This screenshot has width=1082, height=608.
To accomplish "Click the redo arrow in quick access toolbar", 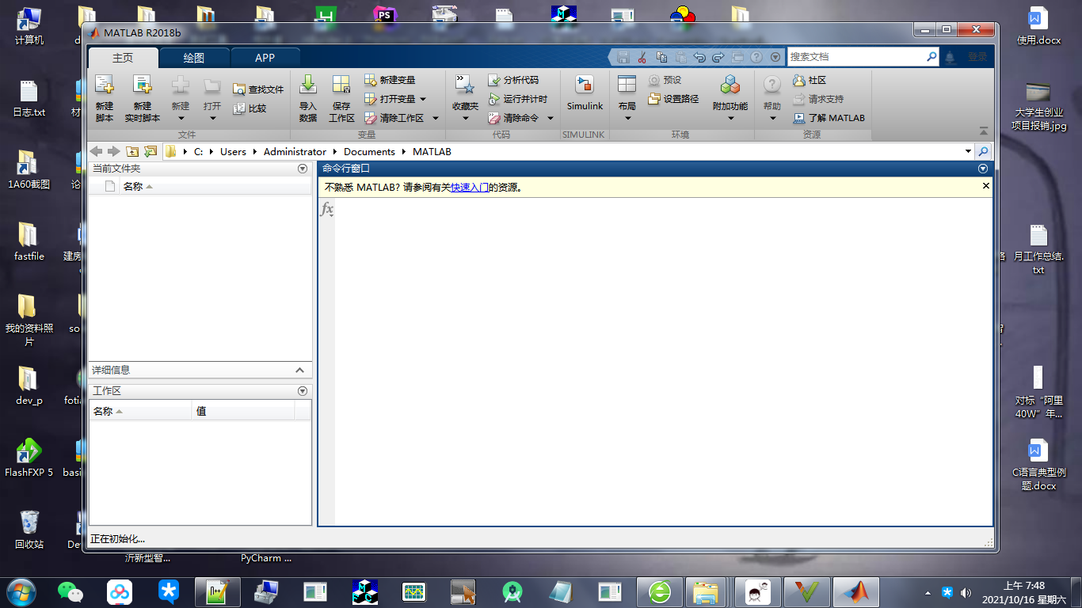I will click(718, 57).
